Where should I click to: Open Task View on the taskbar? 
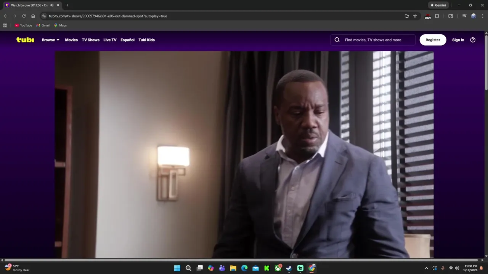click(199, 268)
